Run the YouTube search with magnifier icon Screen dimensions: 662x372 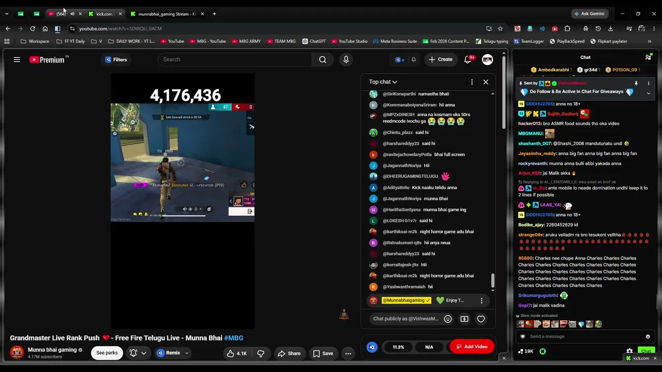[x=323, y=59]
